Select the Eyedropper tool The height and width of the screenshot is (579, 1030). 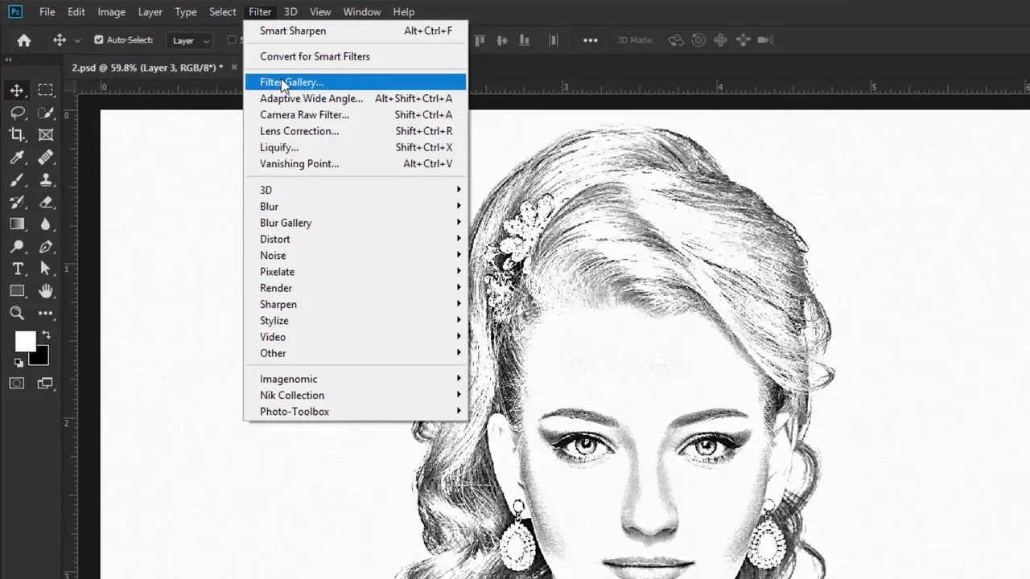(17, 158)
